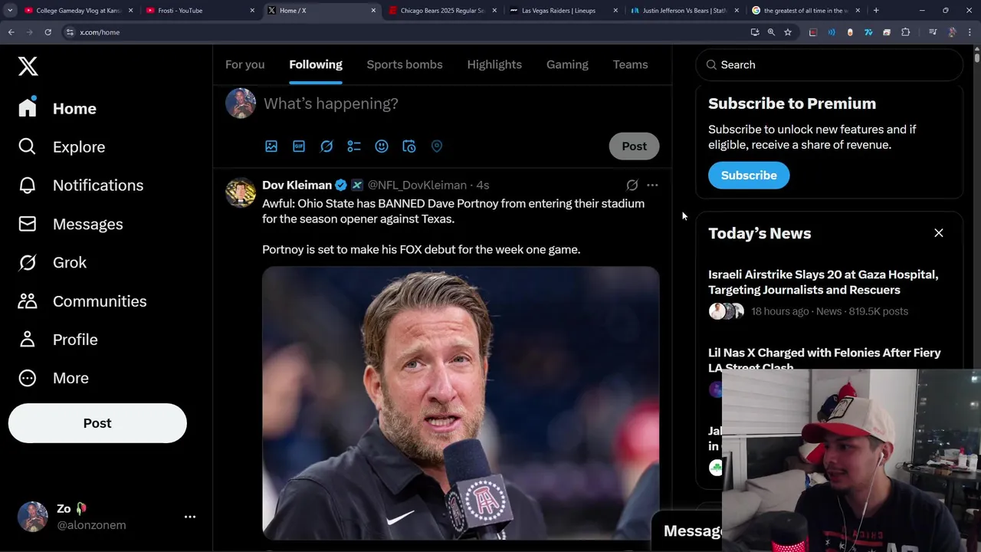Screen dimensions: 981x552
Task: Open the Chrome profile avatar
Action: point(952,32)
